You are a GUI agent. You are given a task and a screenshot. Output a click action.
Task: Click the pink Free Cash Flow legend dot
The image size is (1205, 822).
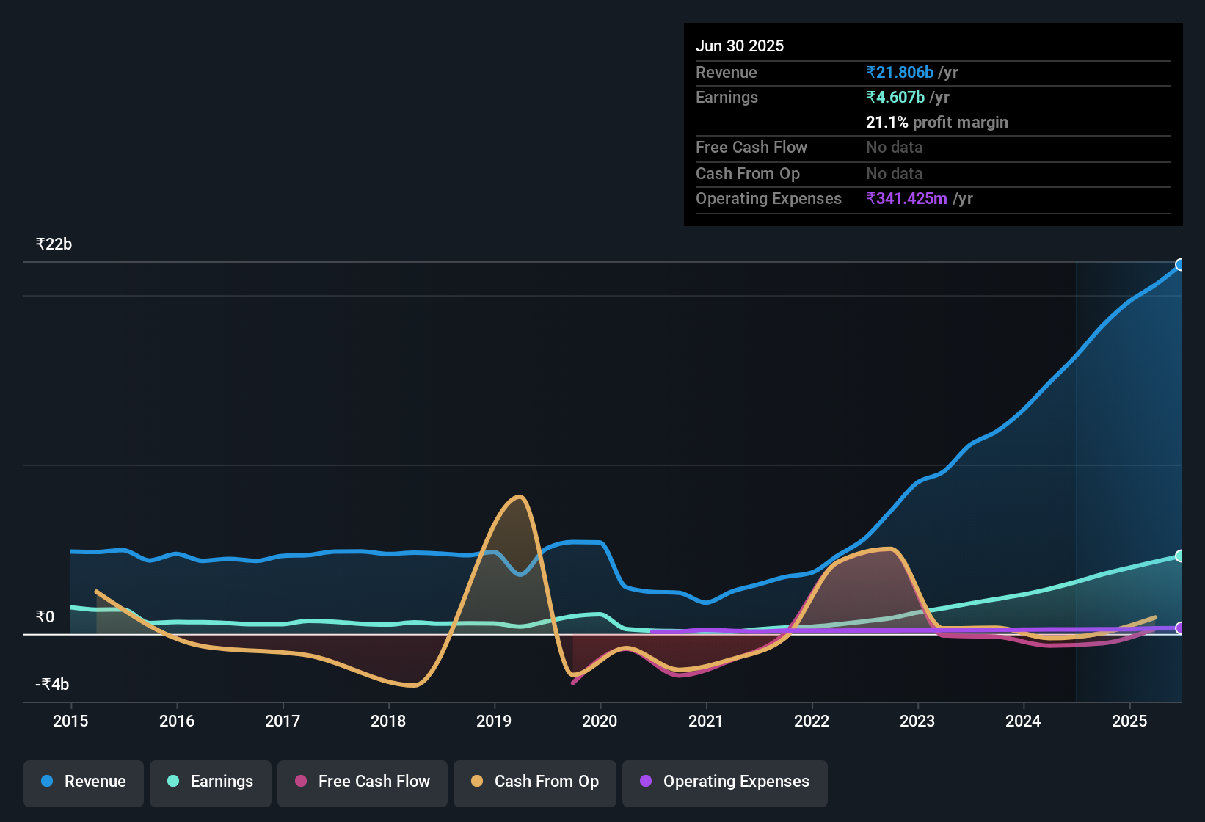coord(299,782)
